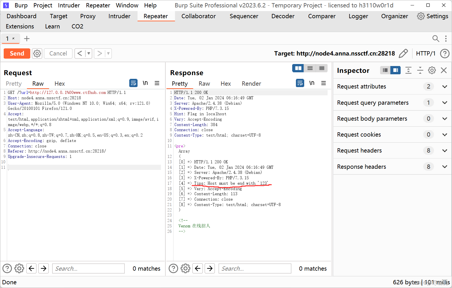Open the next-history dropdown arrow
Screen dimensions: 452x288
(108, 54)
